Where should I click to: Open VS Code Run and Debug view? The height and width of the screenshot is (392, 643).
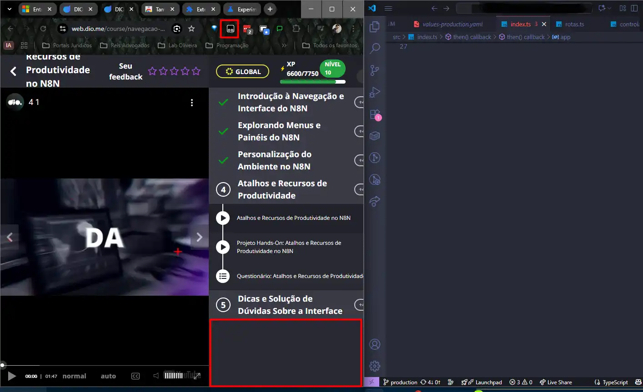(375, 92)
